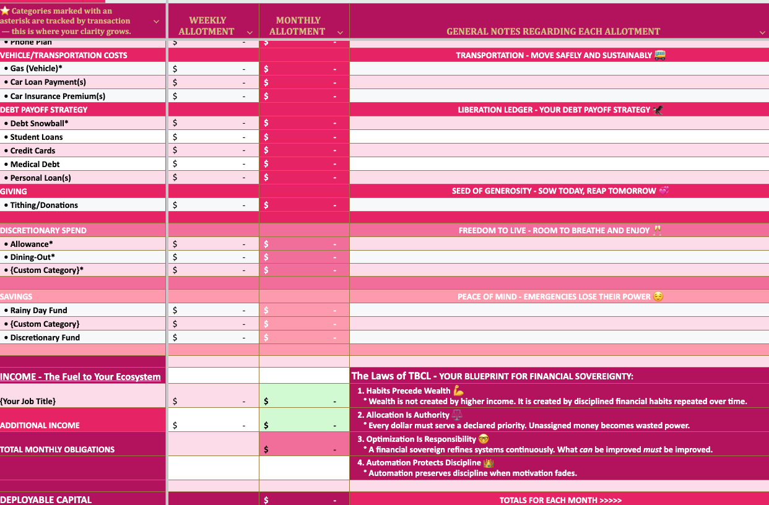Viewport: 769px width, 505px height.
Task: Select the Car Loan Payment(s) row label
Action: pyautogui.click(x=83, y=82)
